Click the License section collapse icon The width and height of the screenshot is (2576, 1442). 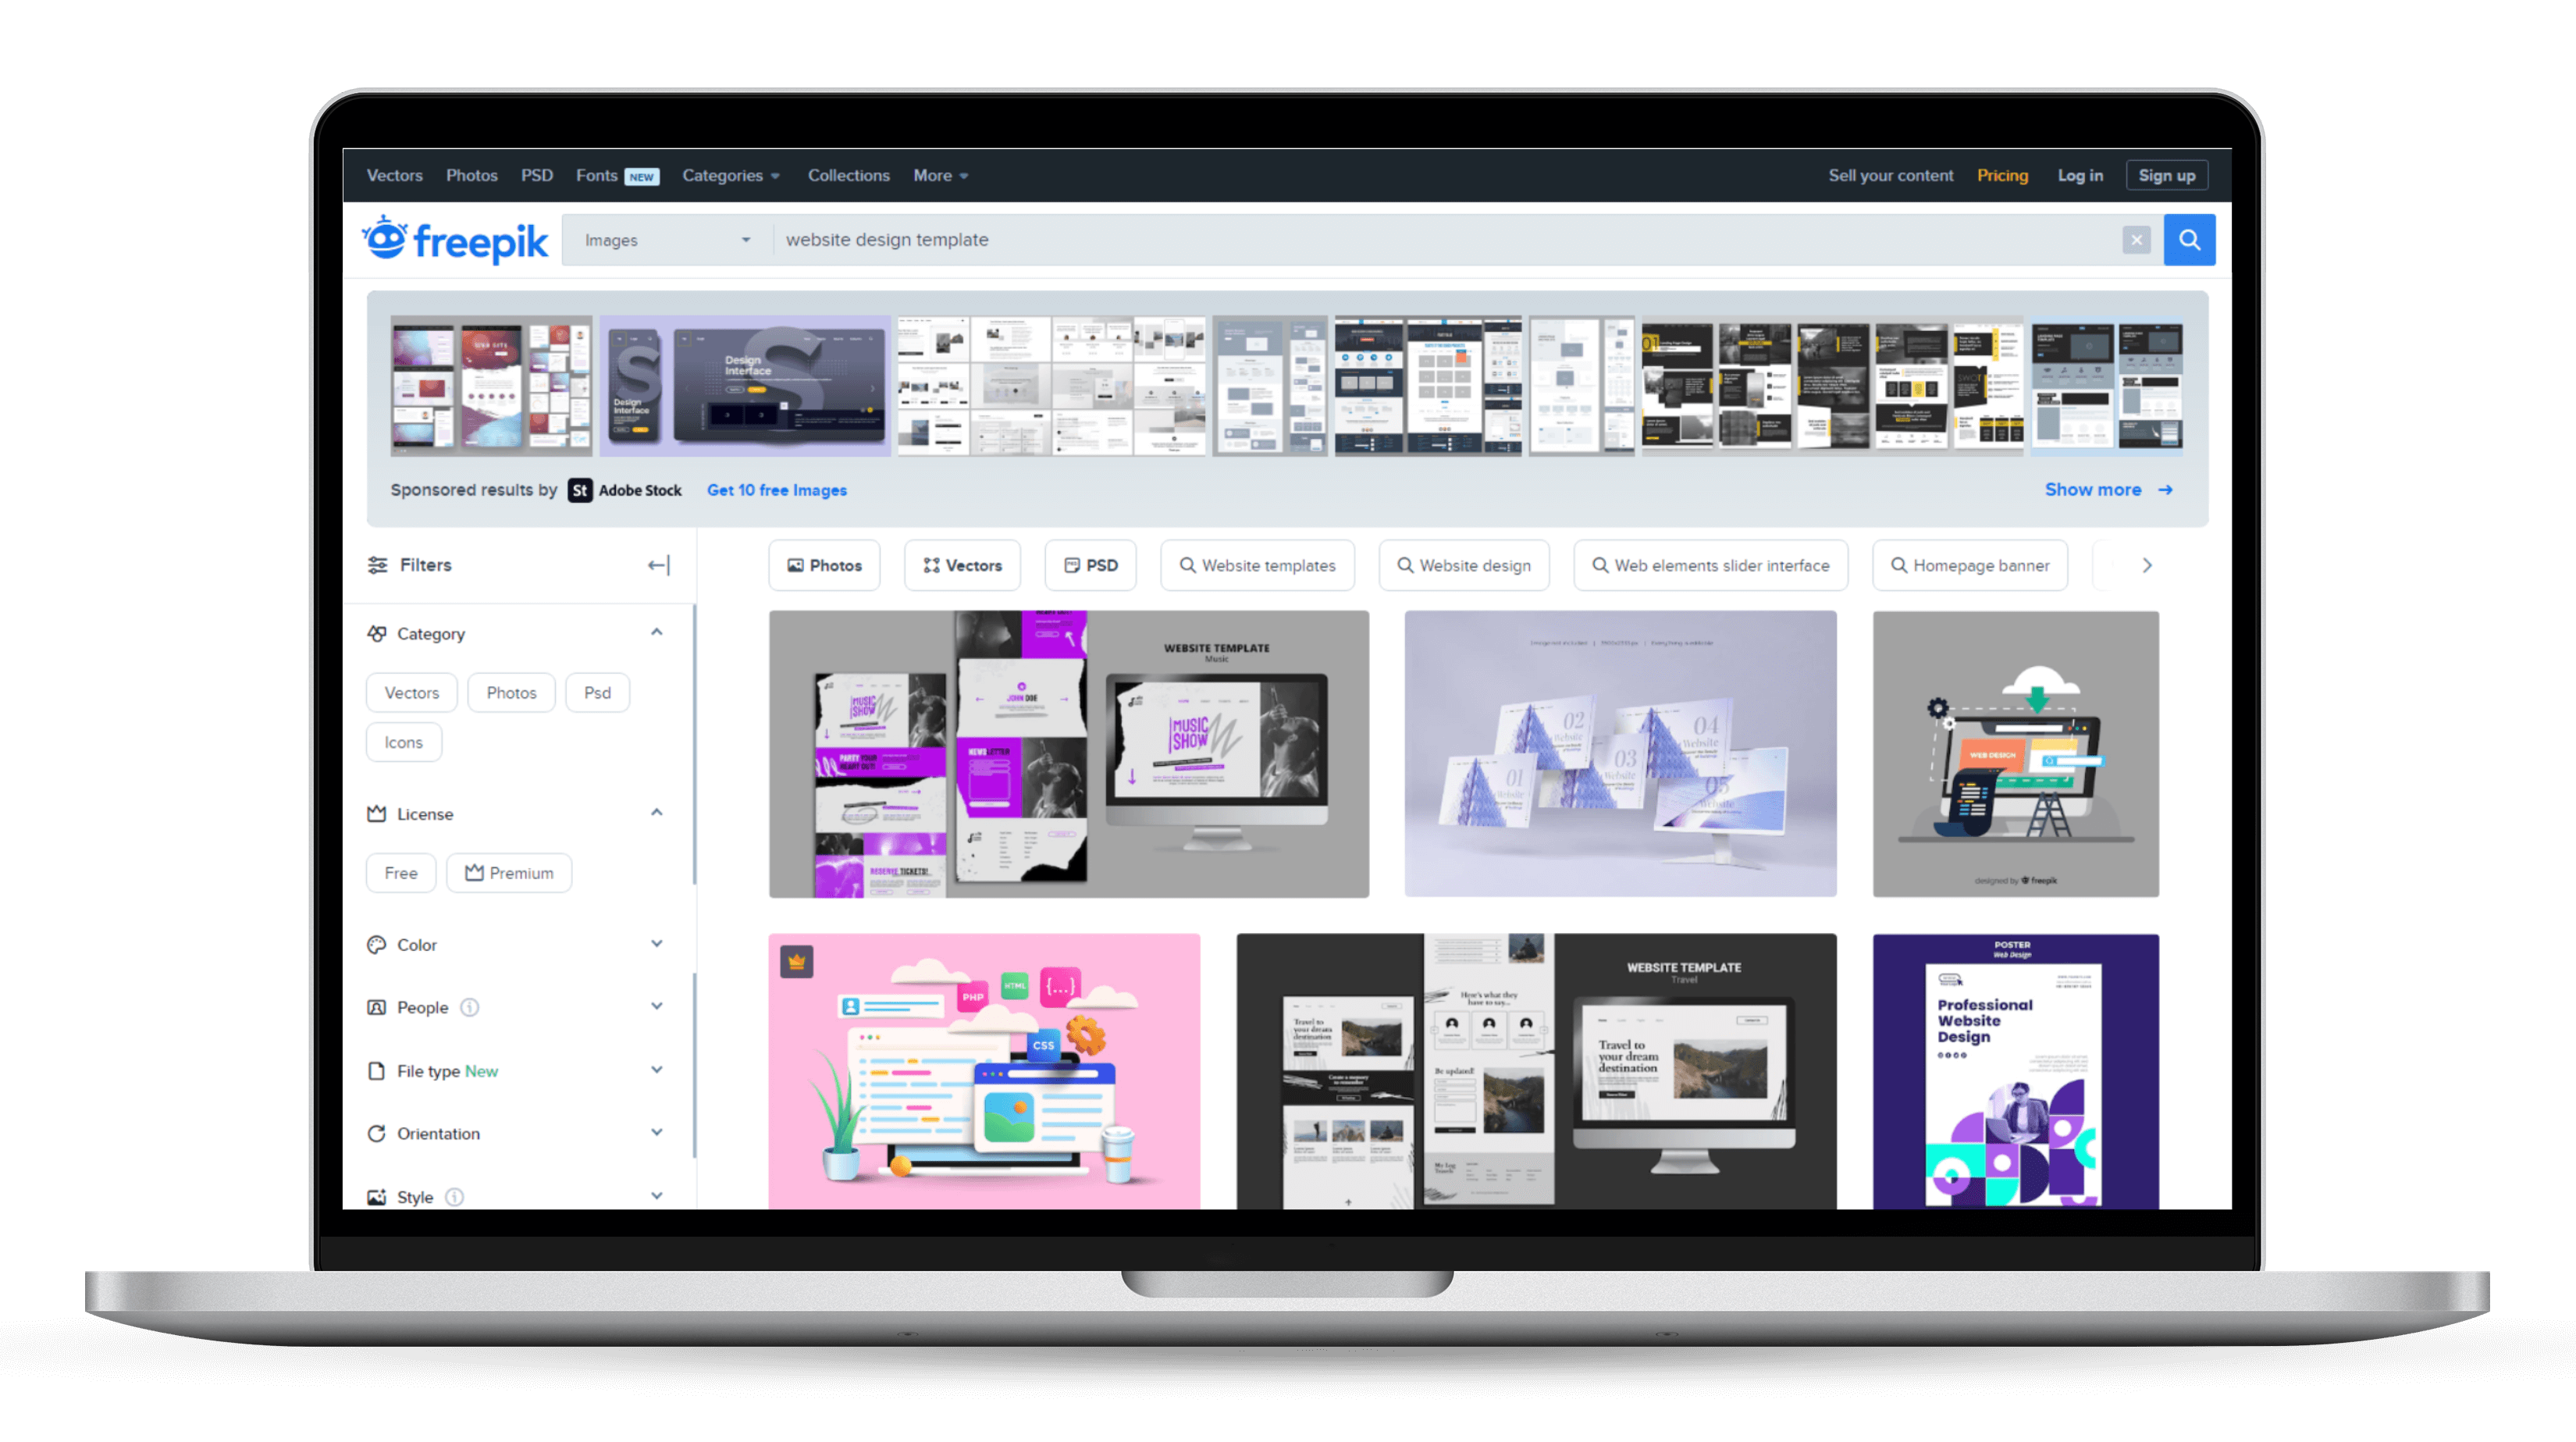(658, 812)
